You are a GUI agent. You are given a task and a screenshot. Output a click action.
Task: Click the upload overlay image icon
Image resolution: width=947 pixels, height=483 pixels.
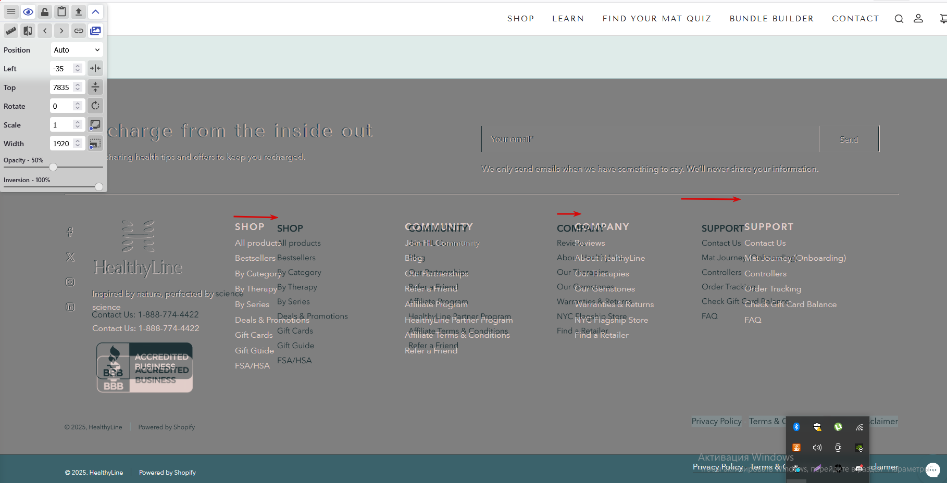click(x=79, y=12)
